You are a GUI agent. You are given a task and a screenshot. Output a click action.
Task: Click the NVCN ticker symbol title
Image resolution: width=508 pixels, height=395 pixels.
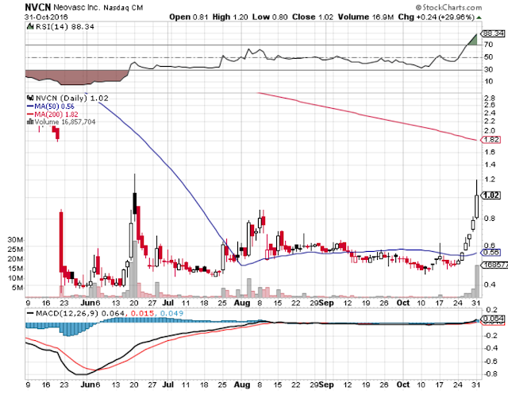click(37, 7)
